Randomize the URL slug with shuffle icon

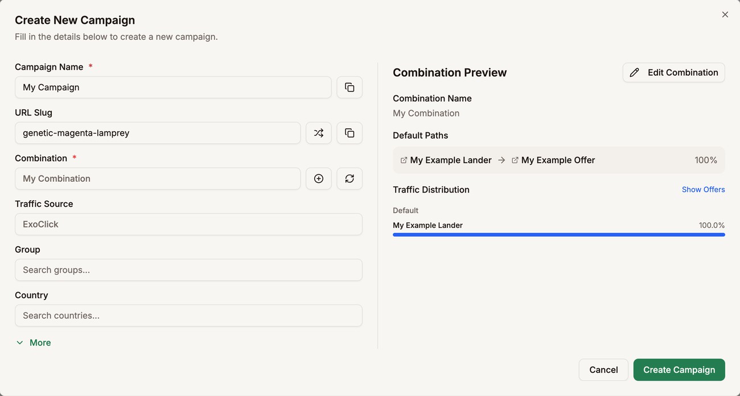(x=319, y=133)
